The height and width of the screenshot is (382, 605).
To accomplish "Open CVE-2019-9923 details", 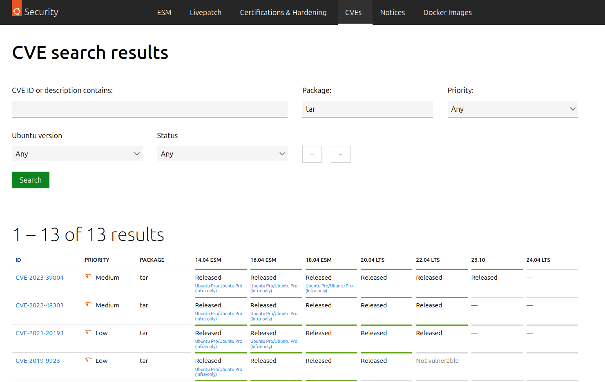I will (x=38, y=361).
